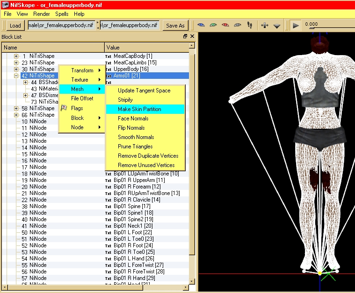Image resolution: width=355 pixels, height=293 pixels.
Task: Choose Remove Unused Vertices
Action: click(x=145, y=165)
